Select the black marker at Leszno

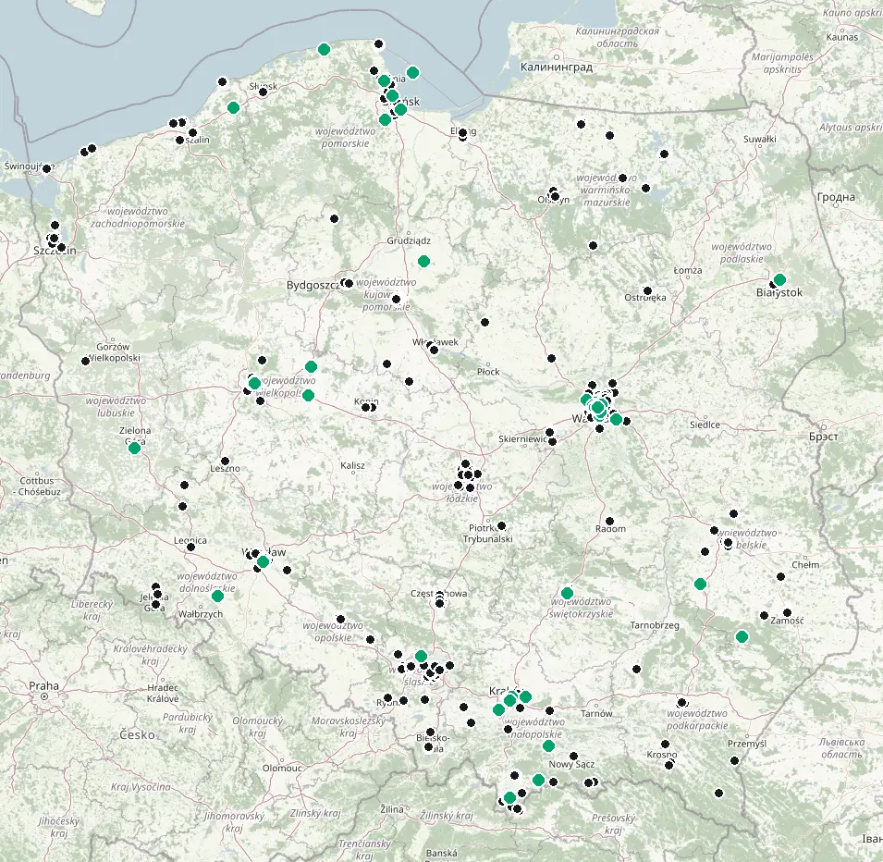(226, 461)
